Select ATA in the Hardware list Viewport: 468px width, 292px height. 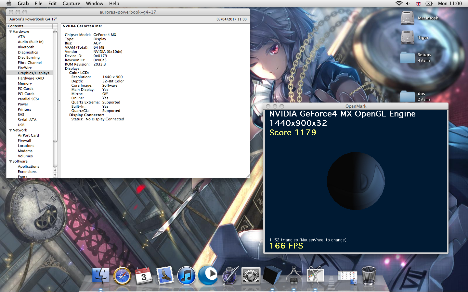click(21, 37)
